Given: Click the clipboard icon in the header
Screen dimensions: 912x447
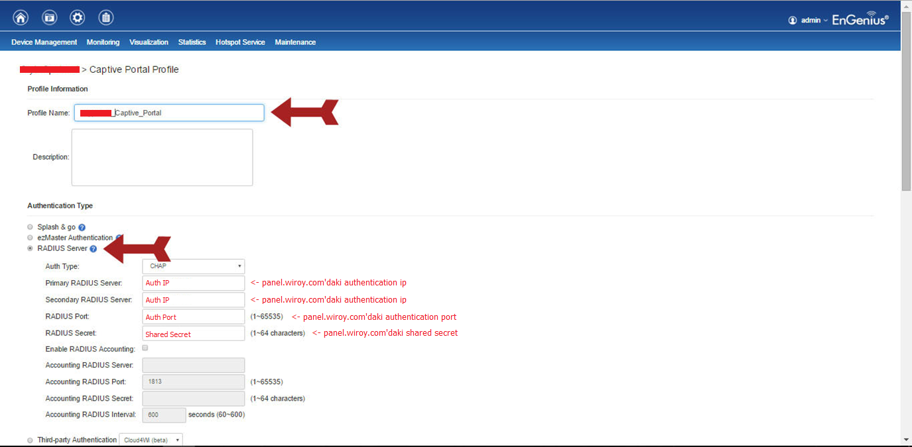Looking at the screenshot, I should (105, 18).
